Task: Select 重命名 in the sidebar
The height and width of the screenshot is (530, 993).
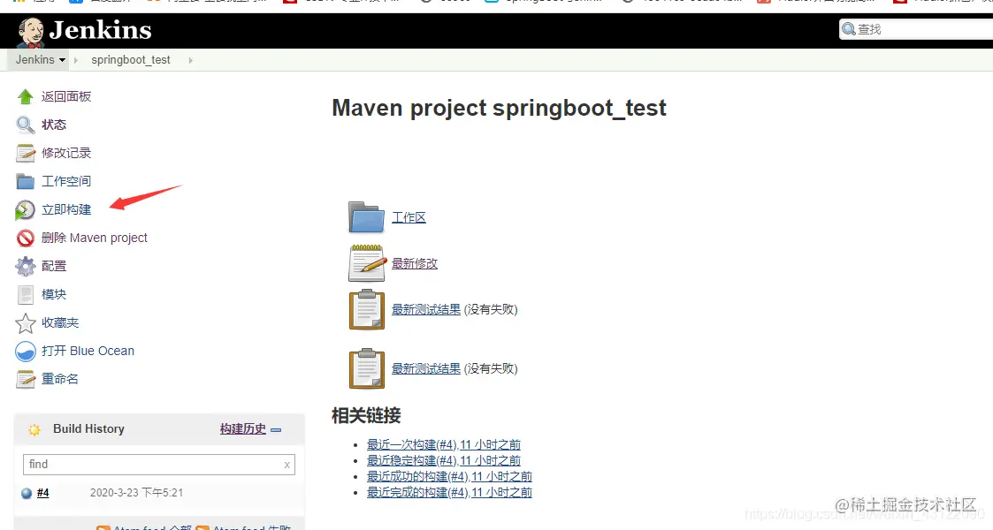Action: click(x=60, y=379)
